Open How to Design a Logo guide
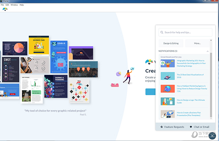The image size is (219, 141). (x=191, y=101)
